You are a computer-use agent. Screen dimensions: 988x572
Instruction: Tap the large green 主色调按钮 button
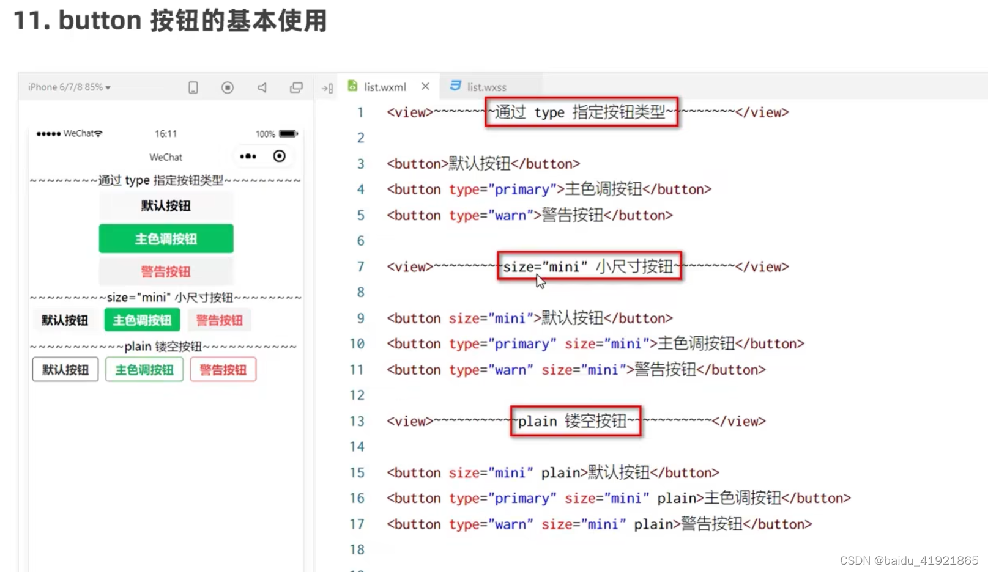(166, 238)
